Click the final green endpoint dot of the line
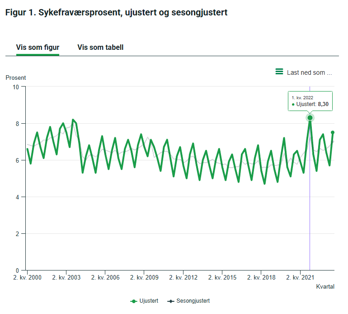The width and height of the screenshot is (348, 314). [x=333, y=132]
